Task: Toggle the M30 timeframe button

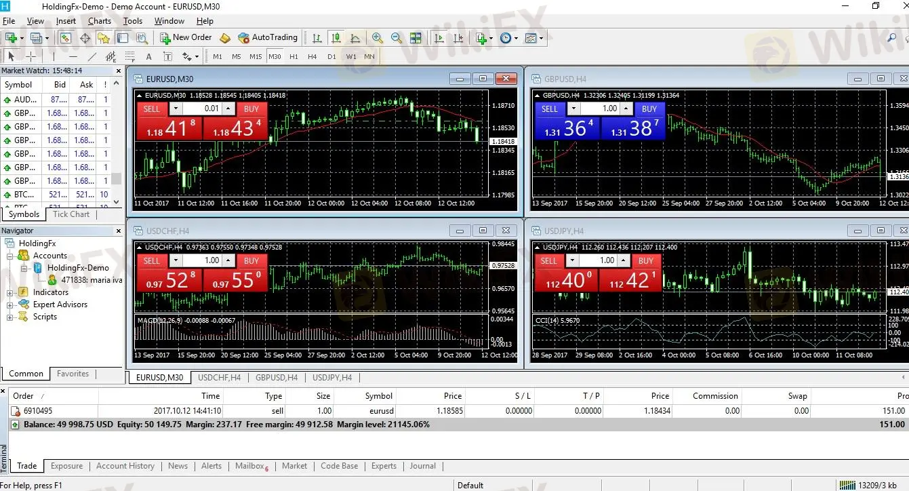Action: 275,56
